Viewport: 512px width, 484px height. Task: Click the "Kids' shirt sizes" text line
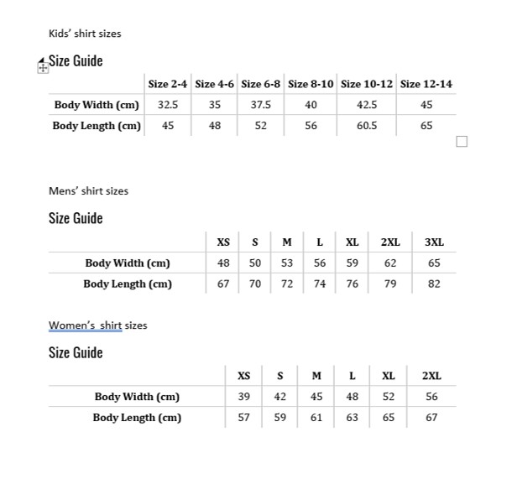[x=85, y=34]
